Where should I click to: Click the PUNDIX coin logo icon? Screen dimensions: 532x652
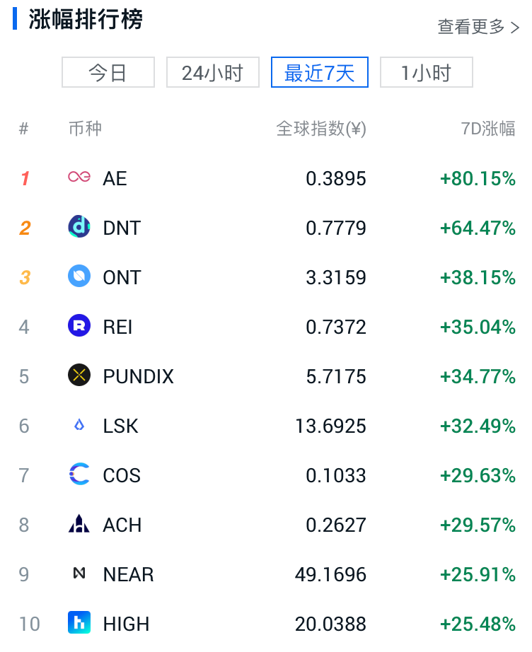(x=79, y=376)
